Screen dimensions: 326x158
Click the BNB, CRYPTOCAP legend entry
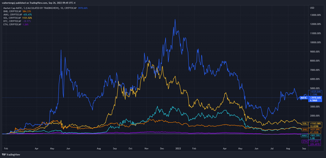12,11
